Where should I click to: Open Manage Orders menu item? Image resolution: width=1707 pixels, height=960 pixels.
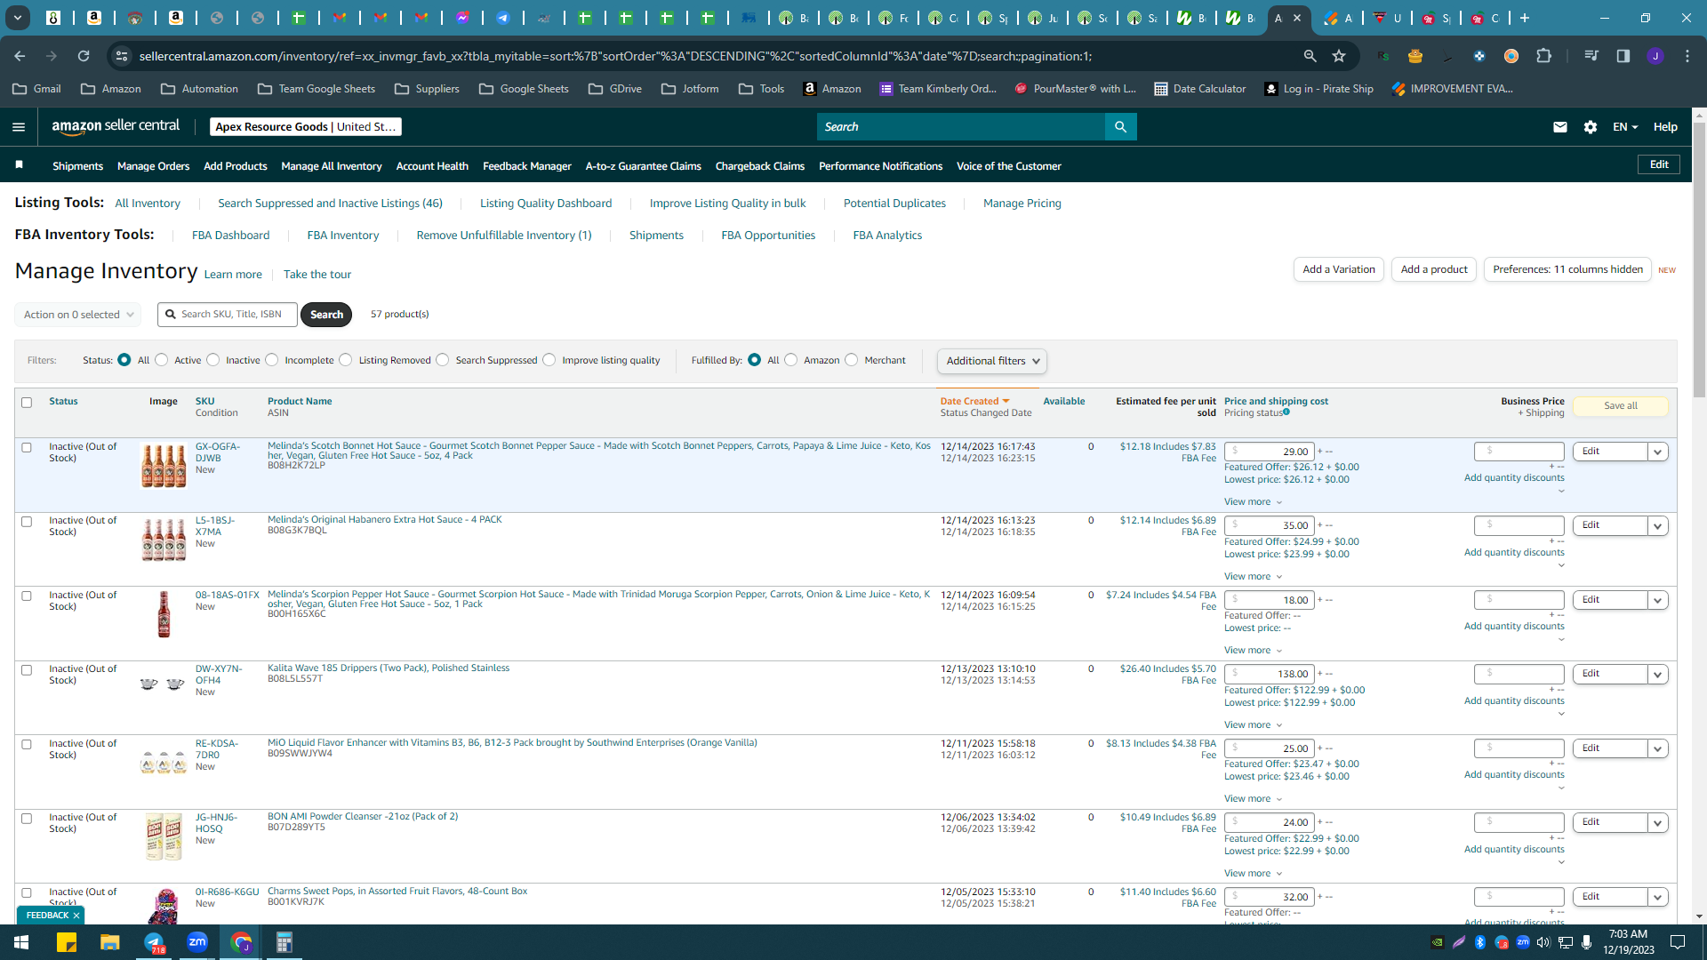(x=153, y=166)
